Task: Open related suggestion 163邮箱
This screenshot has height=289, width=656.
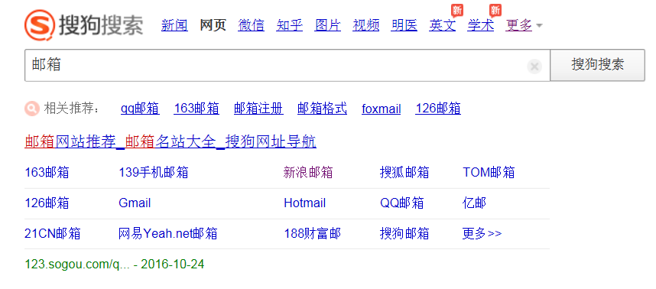Action: [x=196, y=109]
